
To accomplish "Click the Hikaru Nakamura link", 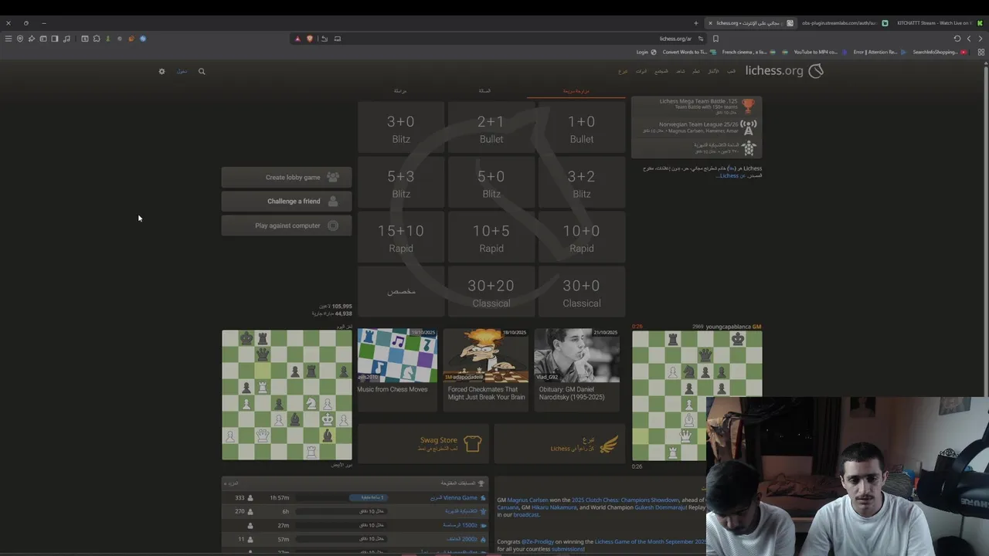I will pos(554,507).
